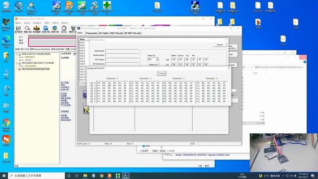The image size is (318, 179).
Task: Open the dropdown at right of Production Tool
Action: tap(237, 90)
